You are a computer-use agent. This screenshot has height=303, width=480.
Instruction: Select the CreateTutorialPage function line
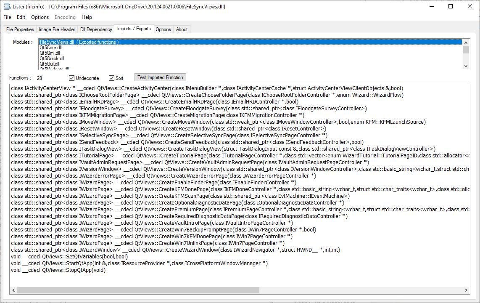pos(240,156)
